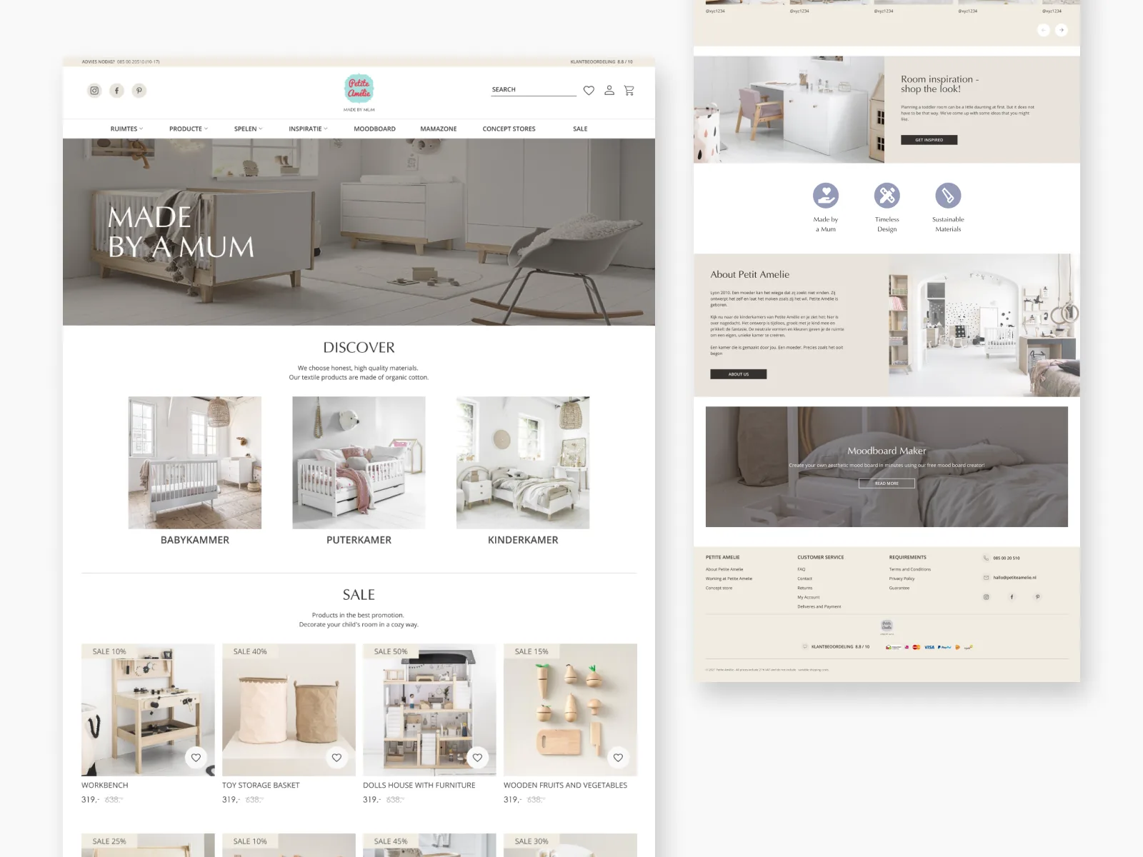Viewport: 1143px width, 857px height.
Task: Expand the Producte menu
Action: tap(189, 129)
